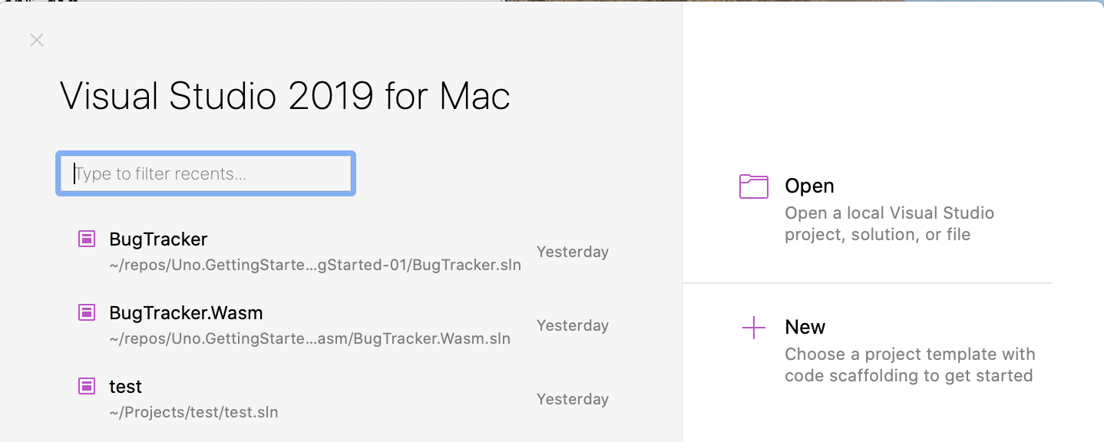
Task: Click Open to browse for a solution
Action: pyautogui.click(x=810, y=186)
